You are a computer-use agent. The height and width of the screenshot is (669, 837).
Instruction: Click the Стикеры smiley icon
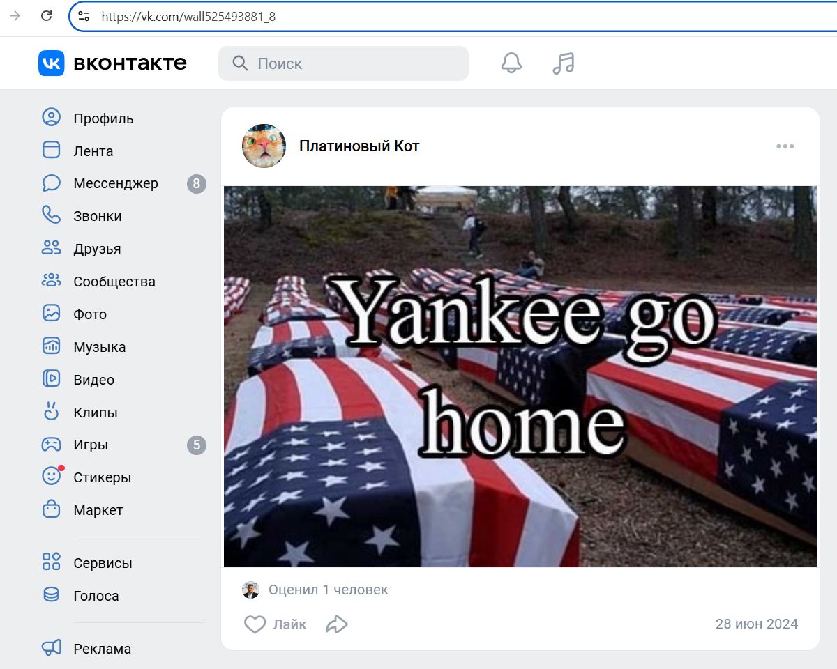pos(52,477)
